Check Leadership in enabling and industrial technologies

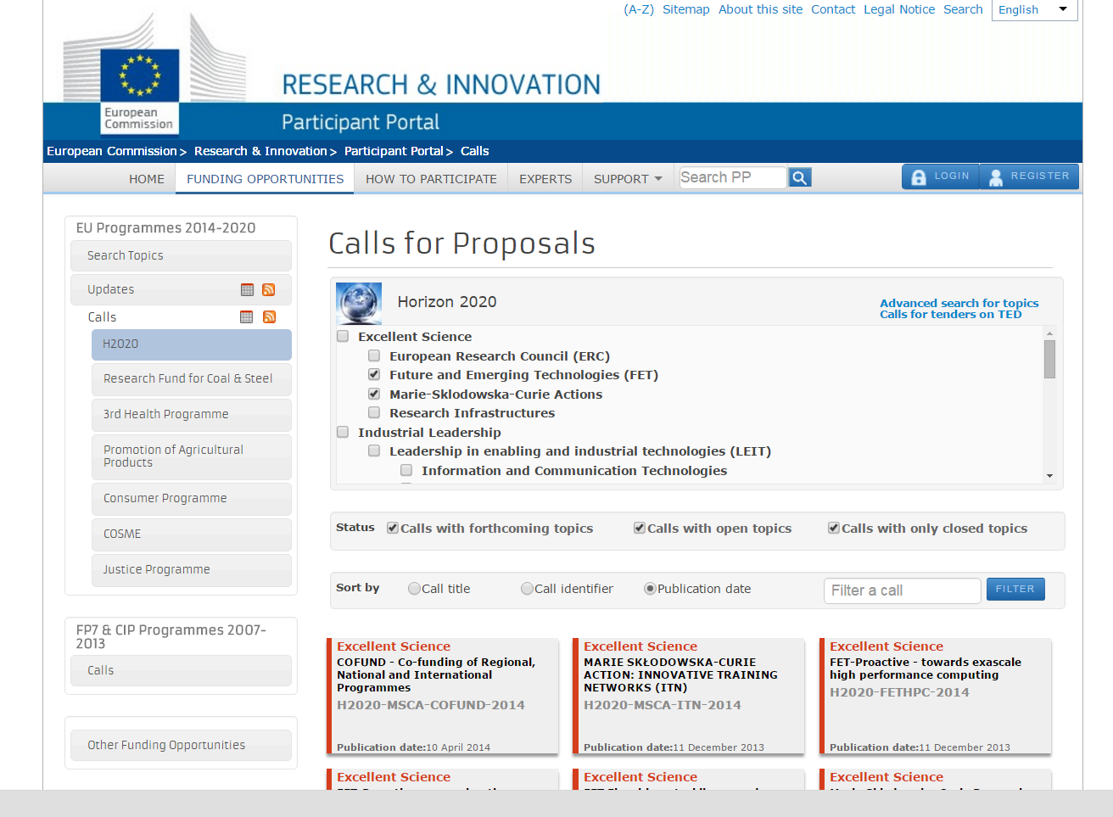[x=374, y=450]
